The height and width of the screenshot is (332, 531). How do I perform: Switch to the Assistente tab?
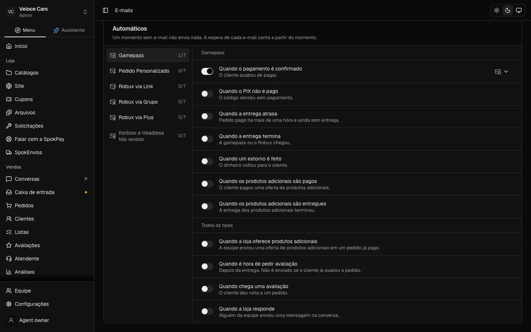tap(69, 30)
